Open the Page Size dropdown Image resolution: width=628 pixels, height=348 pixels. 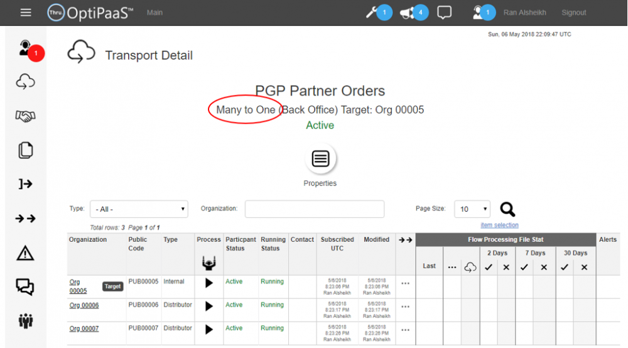[472, 209]
